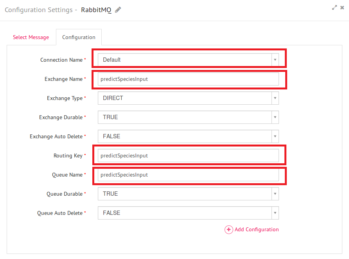The image size is (349, 259).
Task: Switch to the Select Message tab
Action: click(31, 37)
